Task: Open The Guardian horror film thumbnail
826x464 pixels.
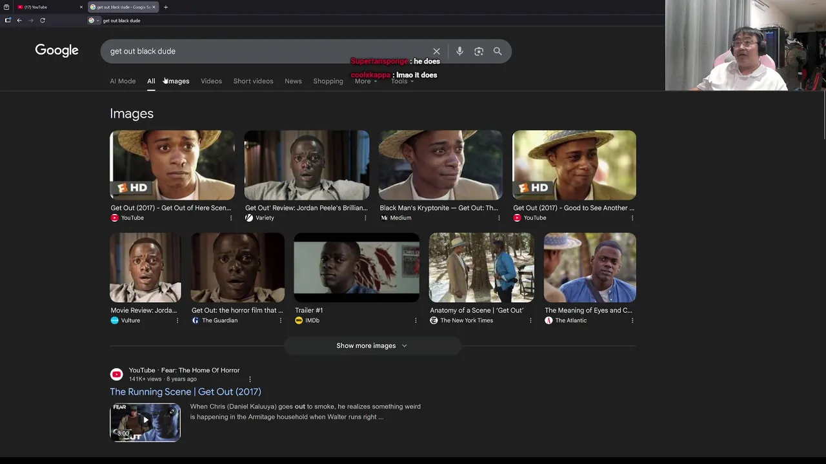Action: tap(237, 267)
